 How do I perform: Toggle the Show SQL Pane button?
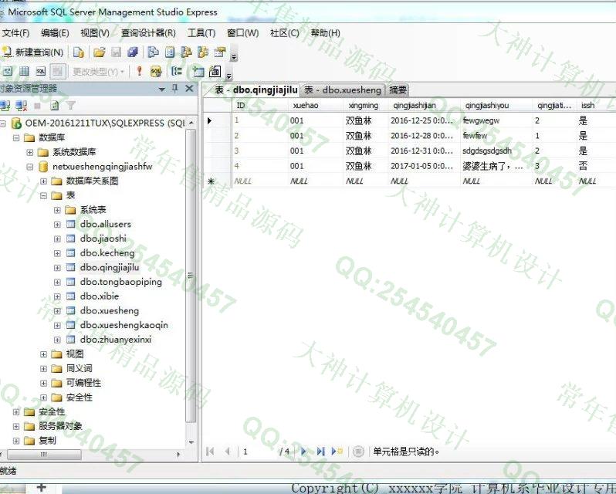coord(40,71)
